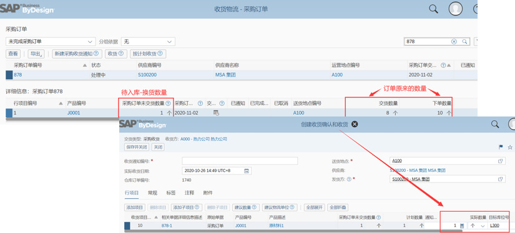Open help for 采购订单未交货数量 column in order details
The width and height of the screenshot is (515, 233).
pyautogui.click(x=168, y=103)
